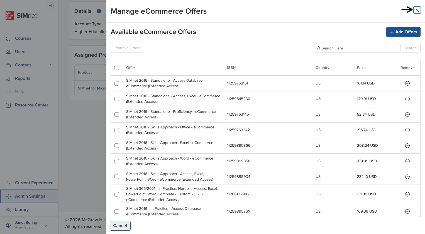This screenshot has width=425, height=234.
Task: Check the Standalone Access, Excel offer checkbox
Action: pyautogui.click(x=117, y=99)
